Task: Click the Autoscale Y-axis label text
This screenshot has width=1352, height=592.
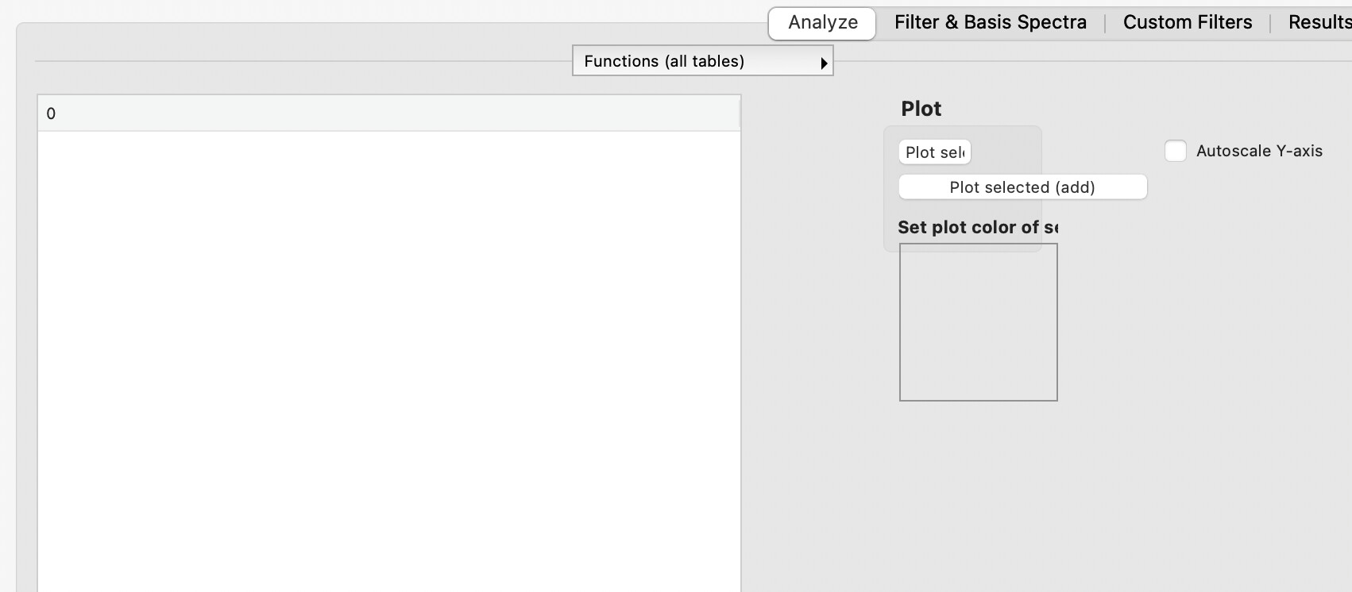Action: pos(1259,151)
